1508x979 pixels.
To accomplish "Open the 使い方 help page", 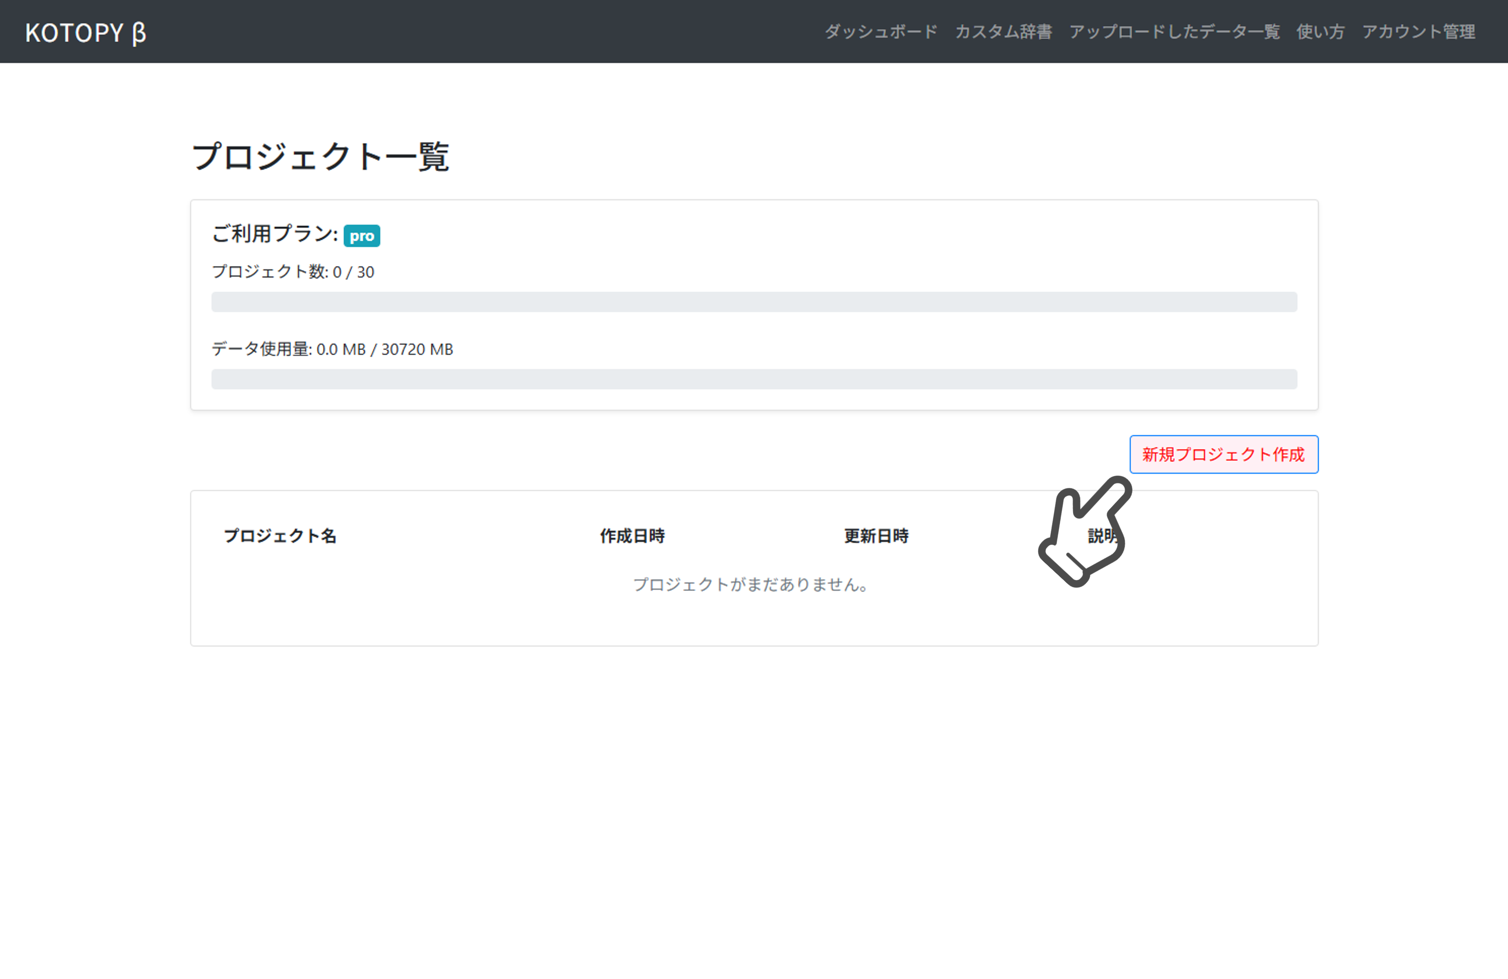I will click(1320, 32).
